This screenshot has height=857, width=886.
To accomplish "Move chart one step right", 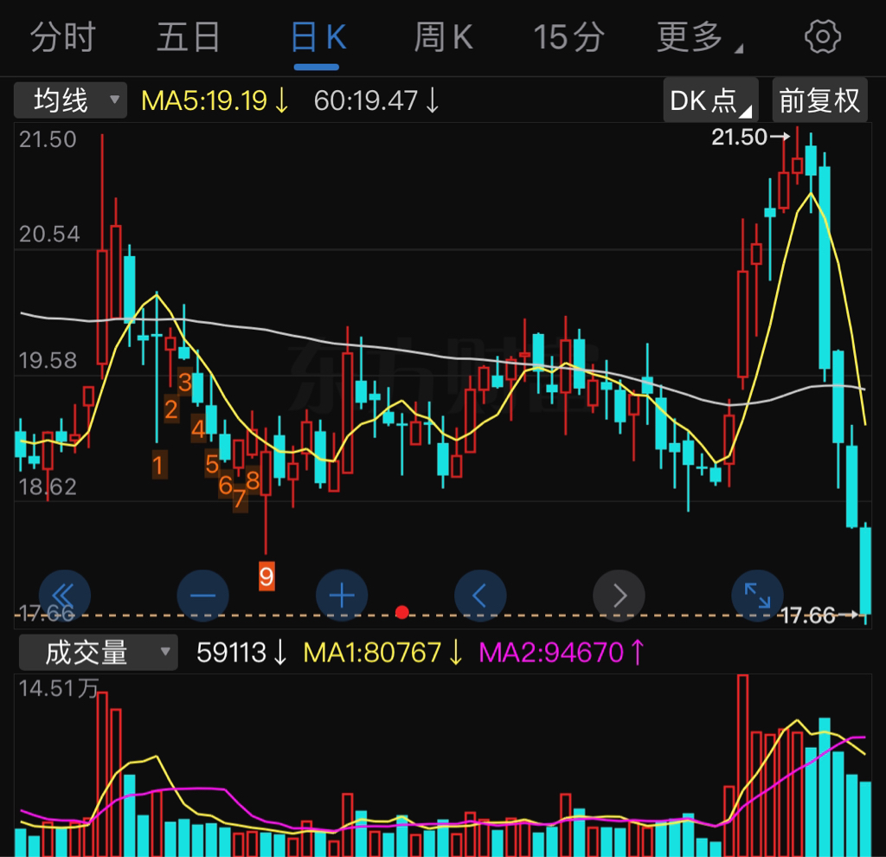I will coord(619,596).
